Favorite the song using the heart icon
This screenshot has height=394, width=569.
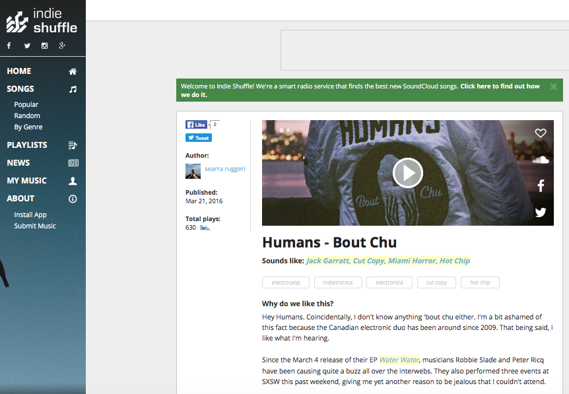[541, 133]
